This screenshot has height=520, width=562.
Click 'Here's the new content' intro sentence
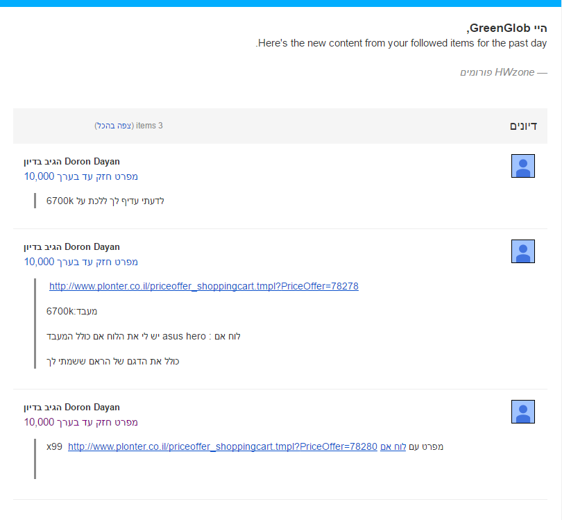tap(401, 43)
